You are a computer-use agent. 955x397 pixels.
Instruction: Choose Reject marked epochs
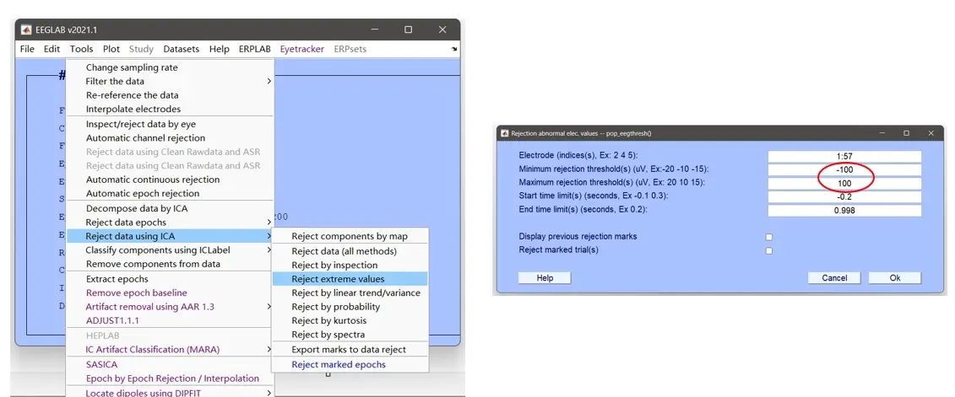pos(350,365)
